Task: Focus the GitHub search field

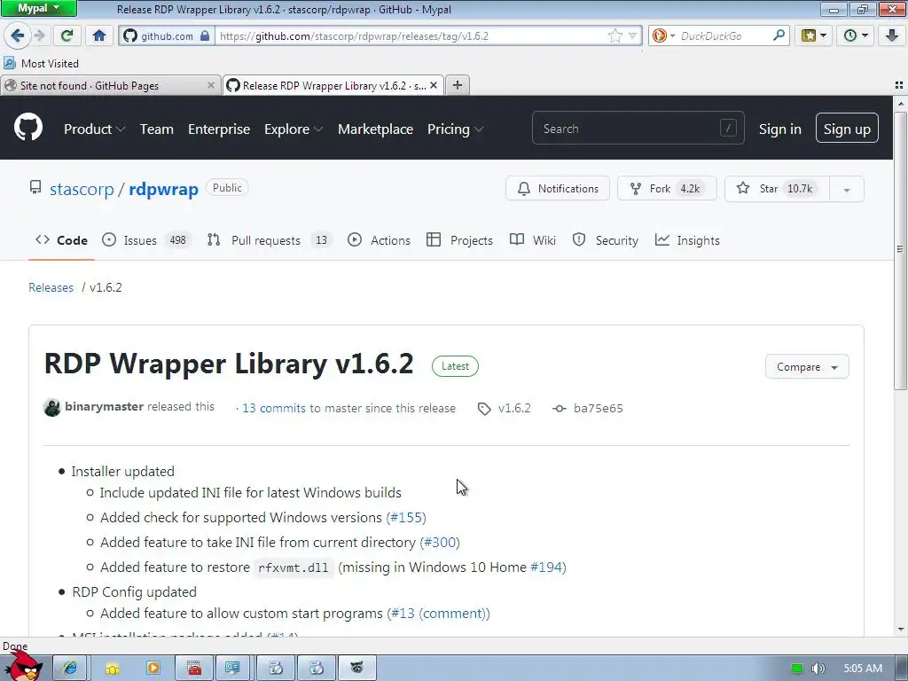Action: click(x=638, y=128)
